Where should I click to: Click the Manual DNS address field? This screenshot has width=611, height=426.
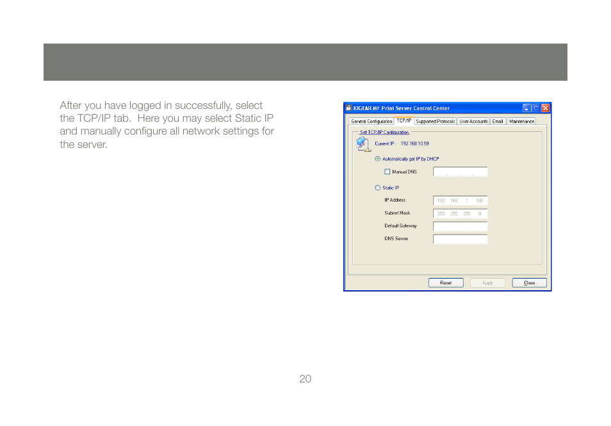click(x=460, y=172)
